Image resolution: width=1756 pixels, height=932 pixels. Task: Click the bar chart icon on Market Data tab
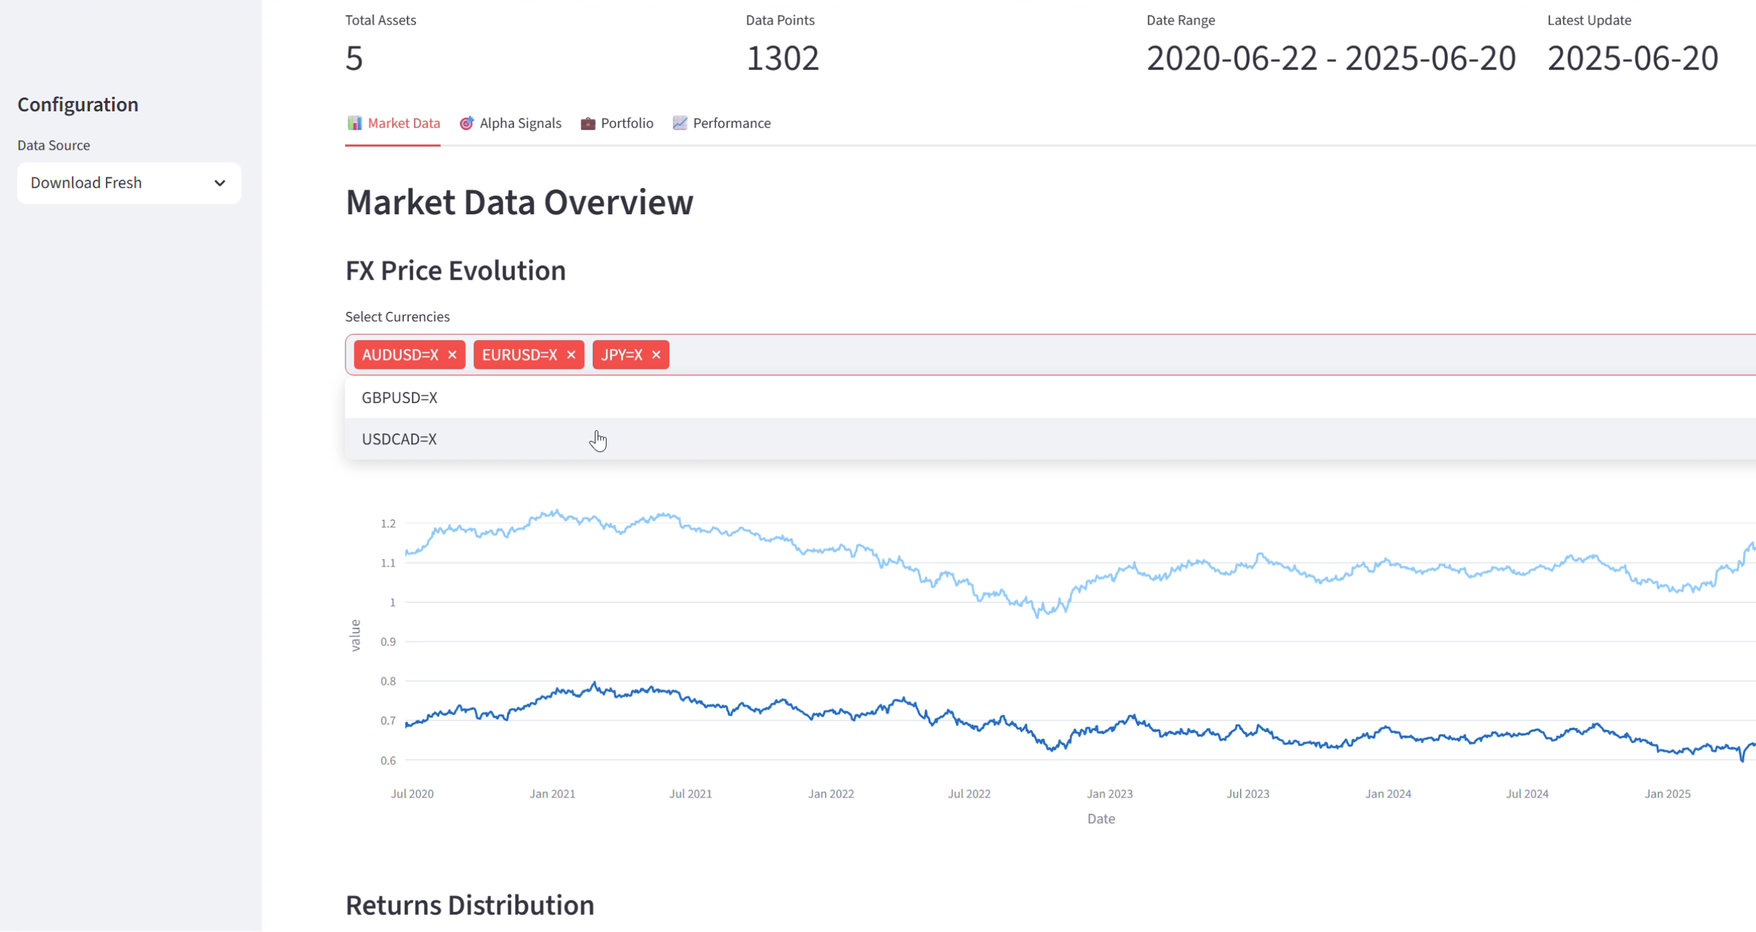[355, 123]
